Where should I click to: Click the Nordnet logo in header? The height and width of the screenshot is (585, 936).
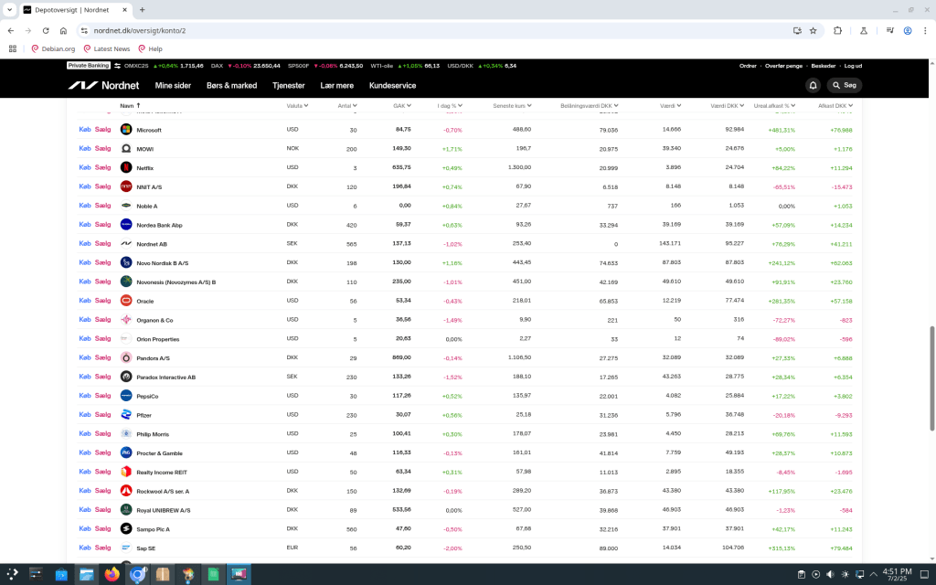point(104,85)
